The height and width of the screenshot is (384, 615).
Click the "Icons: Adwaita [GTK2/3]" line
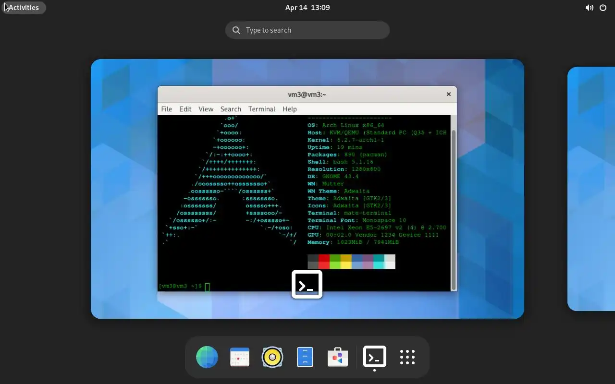349,205
